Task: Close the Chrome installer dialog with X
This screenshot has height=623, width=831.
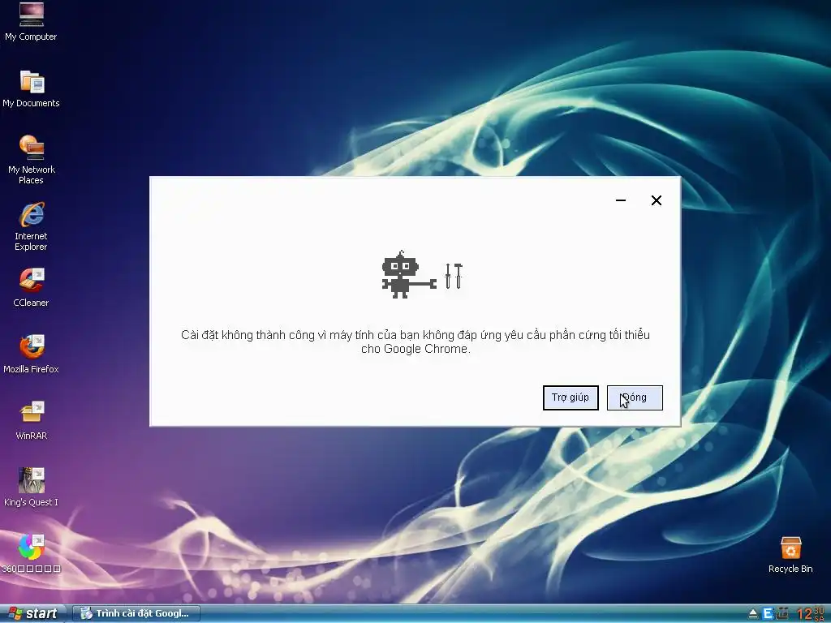Action: pyautogui.click(x=656, y=200)
